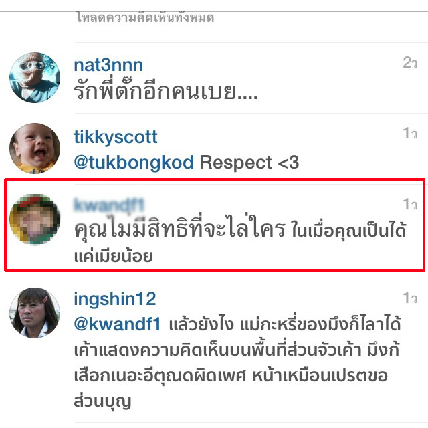Tap the last line of ingshin12's reply
Viewport: 428px width, 428px height.
point(102,401)
